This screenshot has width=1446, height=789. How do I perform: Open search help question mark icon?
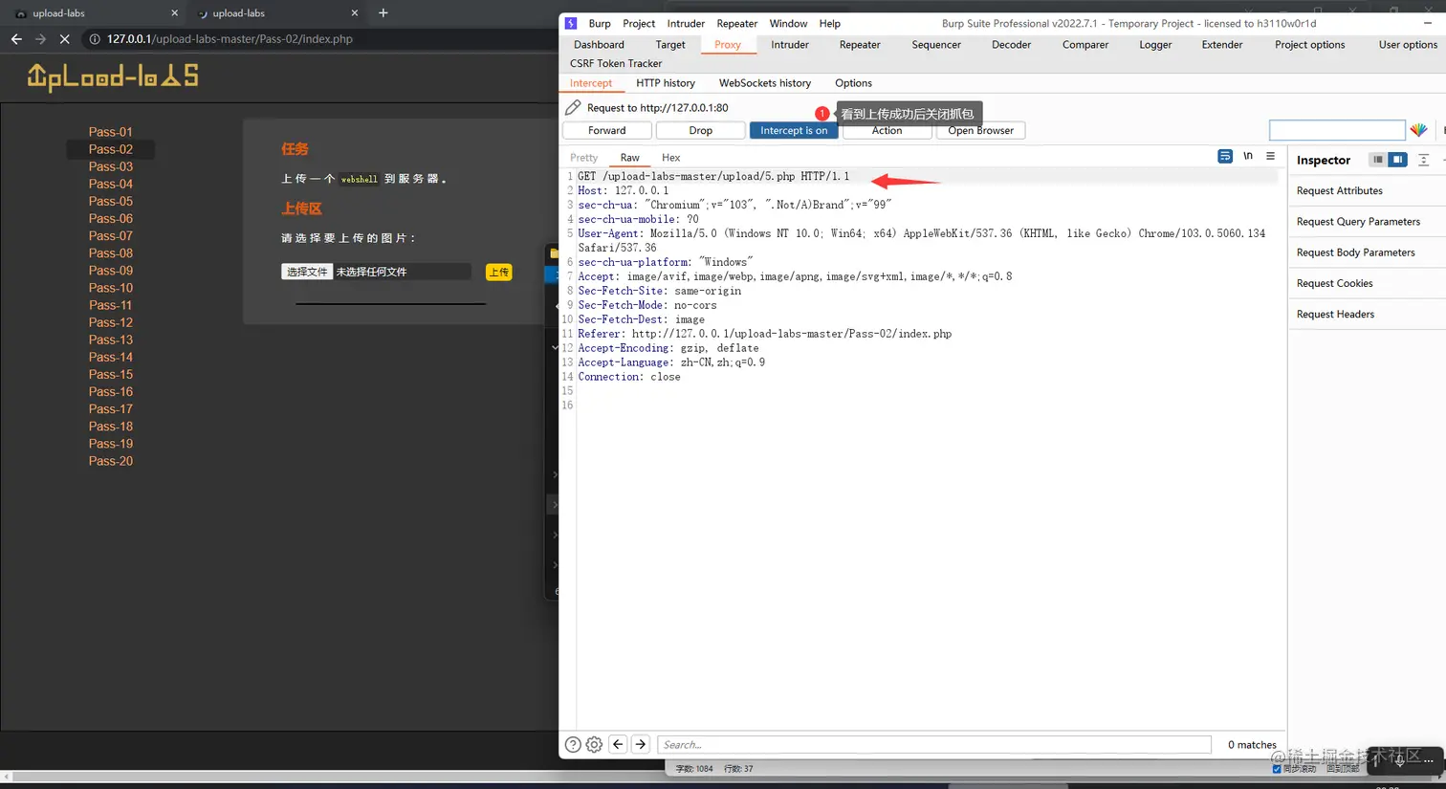pos(573,744)
